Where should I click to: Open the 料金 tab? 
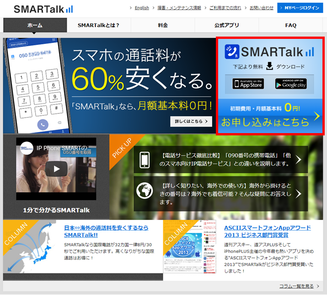click(x=163, y=25)
